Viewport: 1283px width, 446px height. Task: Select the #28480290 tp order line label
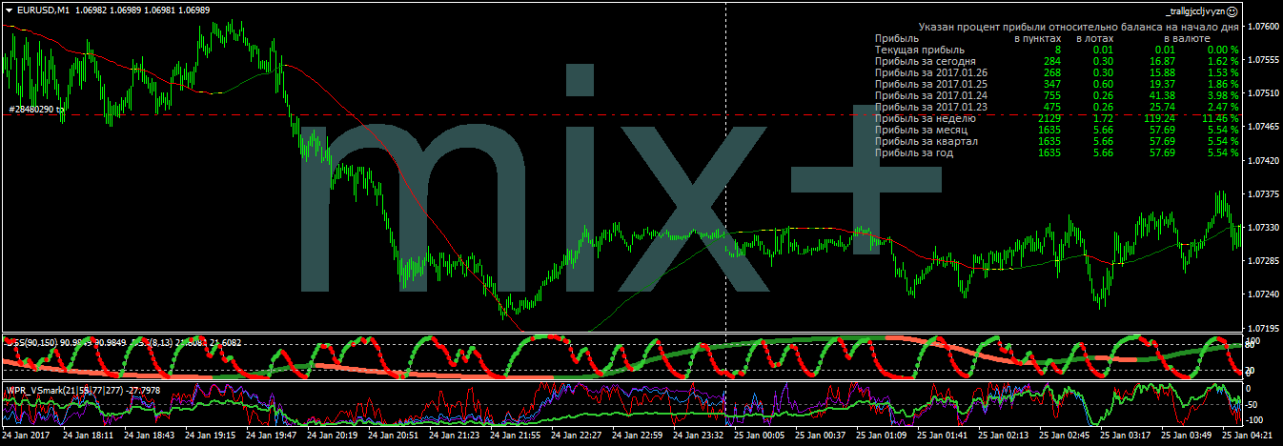click(37, 110)
